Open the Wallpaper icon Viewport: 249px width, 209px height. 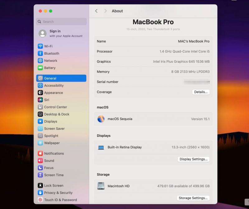(40, 143)
